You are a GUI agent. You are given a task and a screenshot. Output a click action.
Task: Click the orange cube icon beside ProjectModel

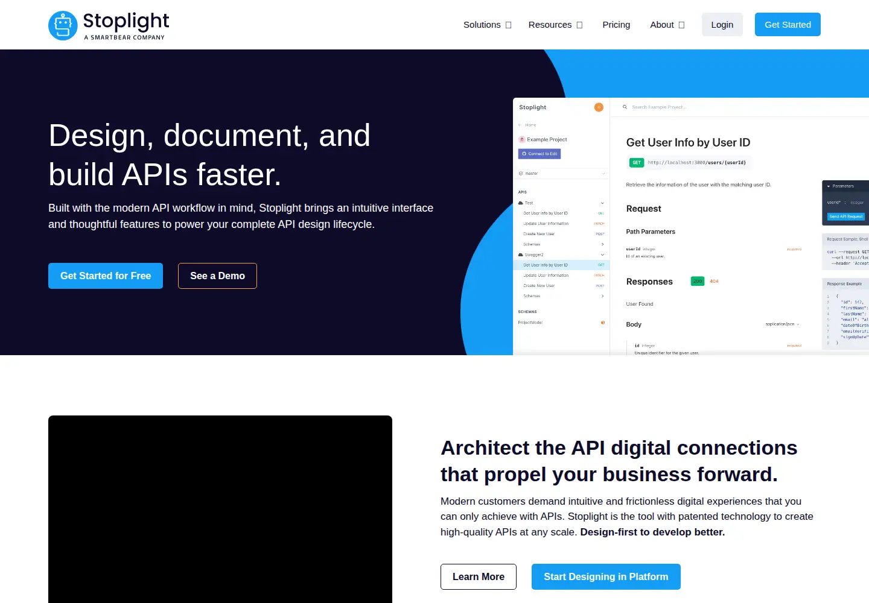pos(603,323)
